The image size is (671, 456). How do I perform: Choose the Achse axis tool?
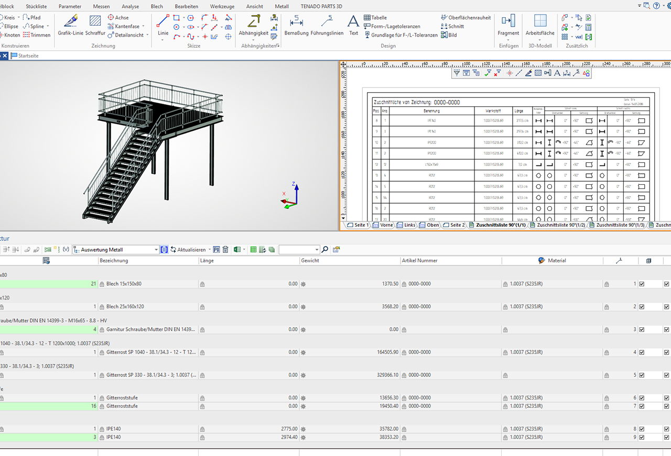pyautogui.click(x=118, y=17)
